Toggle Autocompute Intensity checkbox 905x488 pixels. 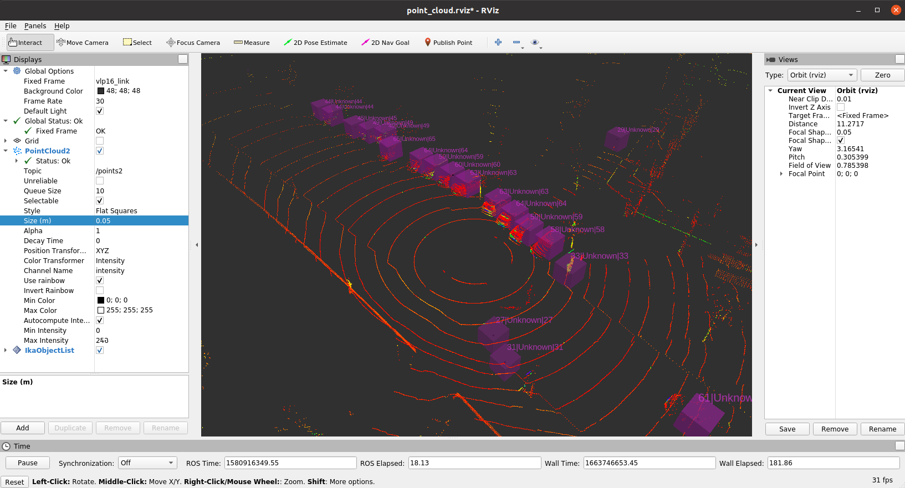pos(100,320)
